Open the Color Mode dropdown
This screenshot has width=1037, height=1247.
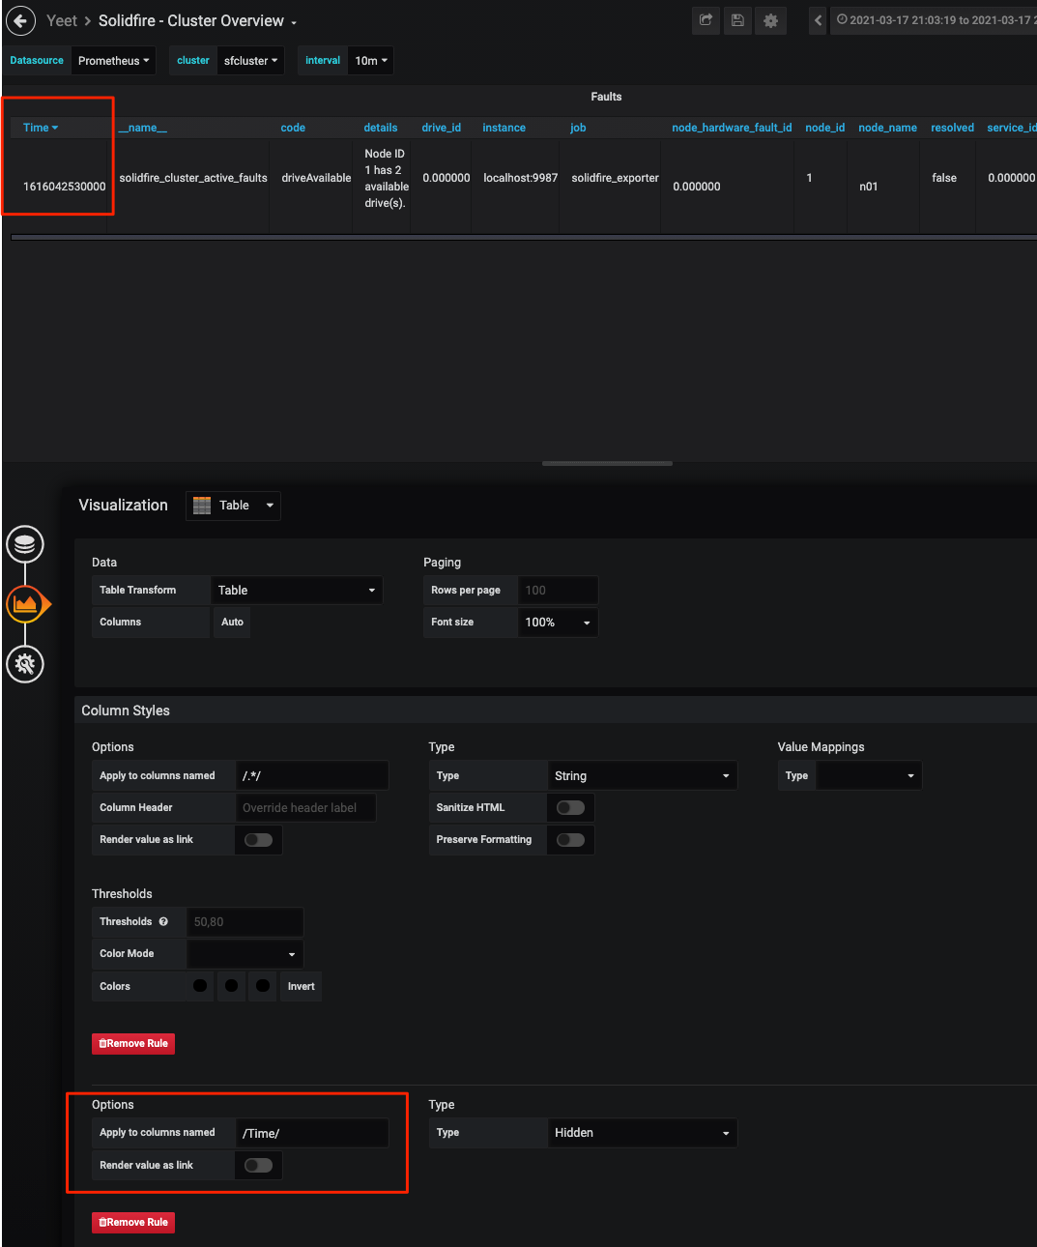[245, 953]
